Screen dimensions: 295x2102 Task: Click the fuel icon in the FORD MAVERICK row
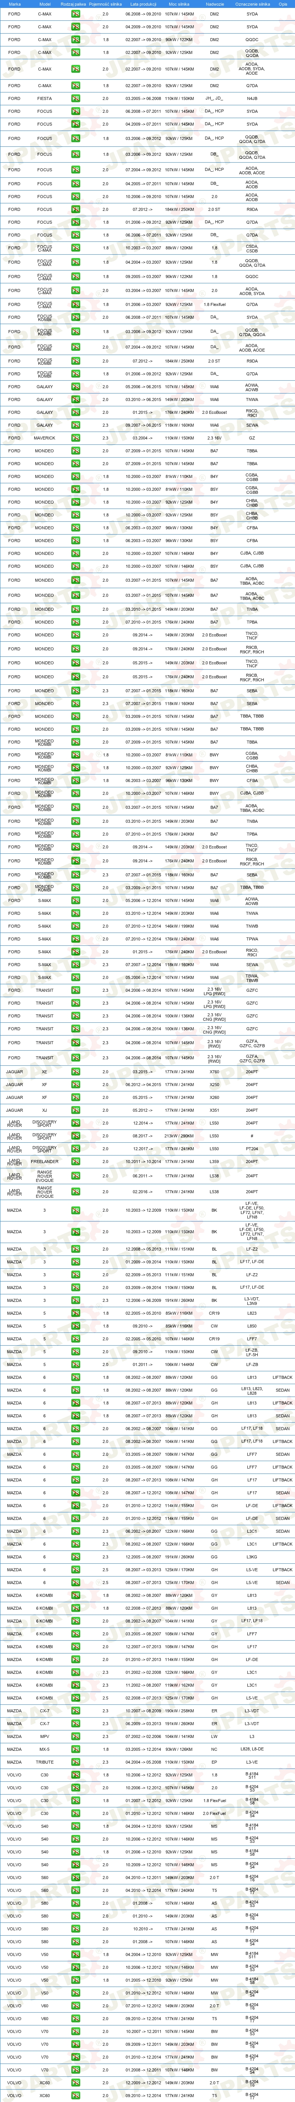pos(75,438)
